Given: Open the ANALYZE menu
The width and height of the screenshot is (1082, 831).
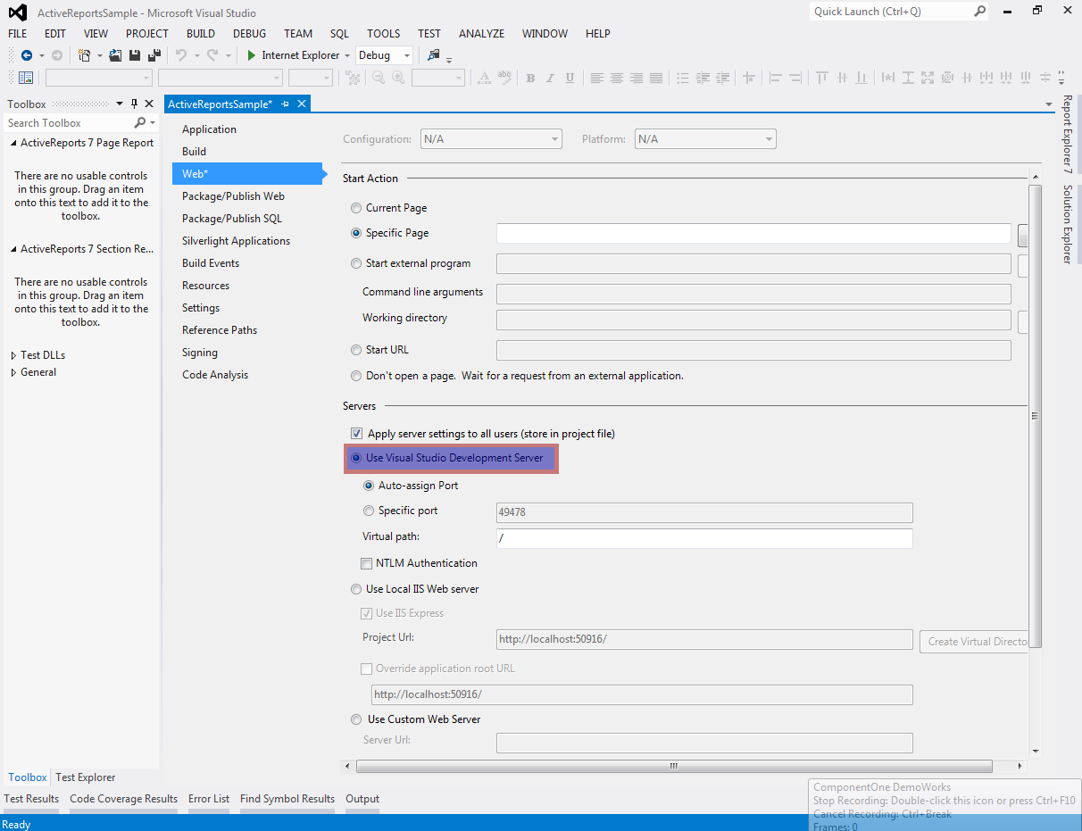Looking at the screenshot, I should (482, 34).
